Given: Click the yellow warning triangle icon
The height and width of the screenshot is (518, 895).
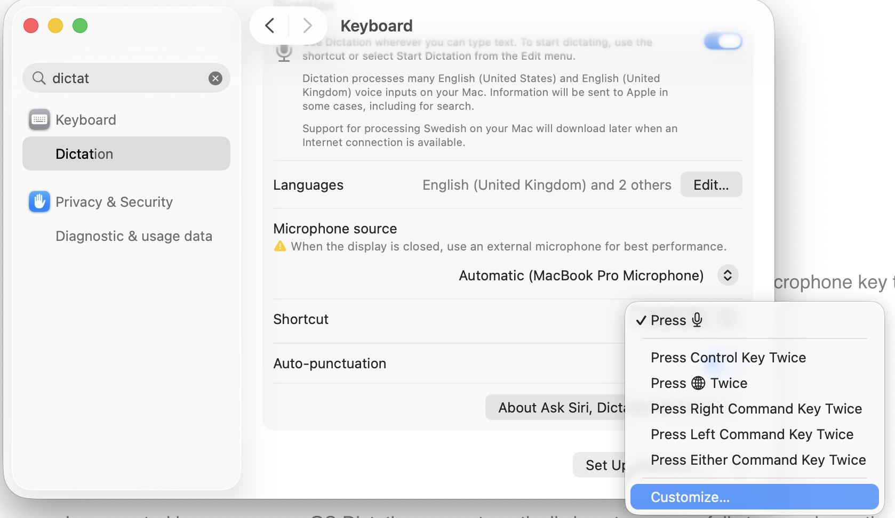Looking at the screenshot, I should pos(280,246).
